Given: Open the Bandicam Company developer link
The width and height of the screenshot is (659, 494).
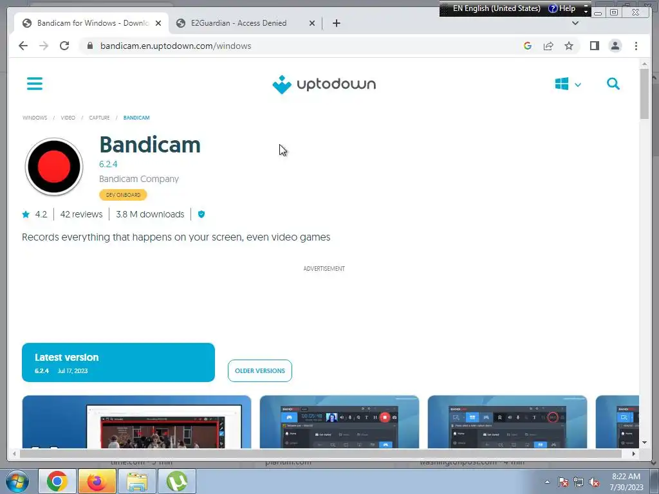Looking at the screenshot, I should click(139, 179).
